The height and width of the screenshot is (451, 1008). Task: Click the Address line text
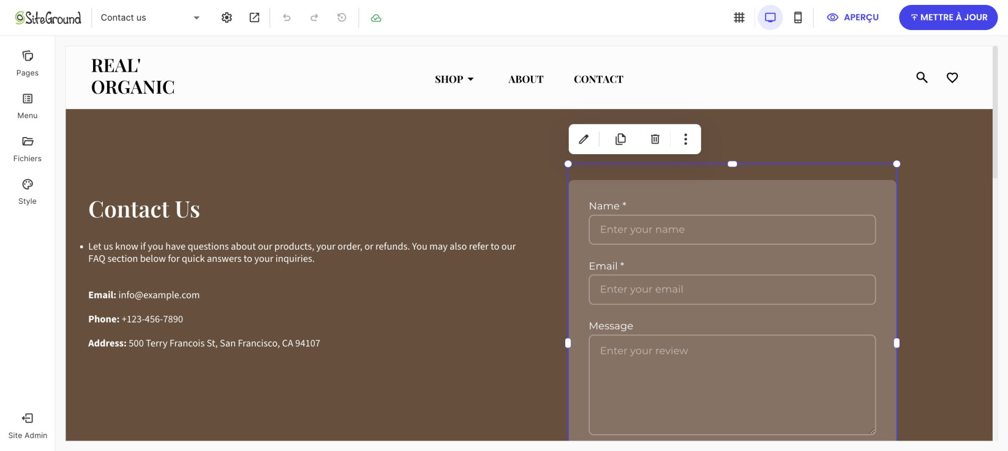pos(204,343)
